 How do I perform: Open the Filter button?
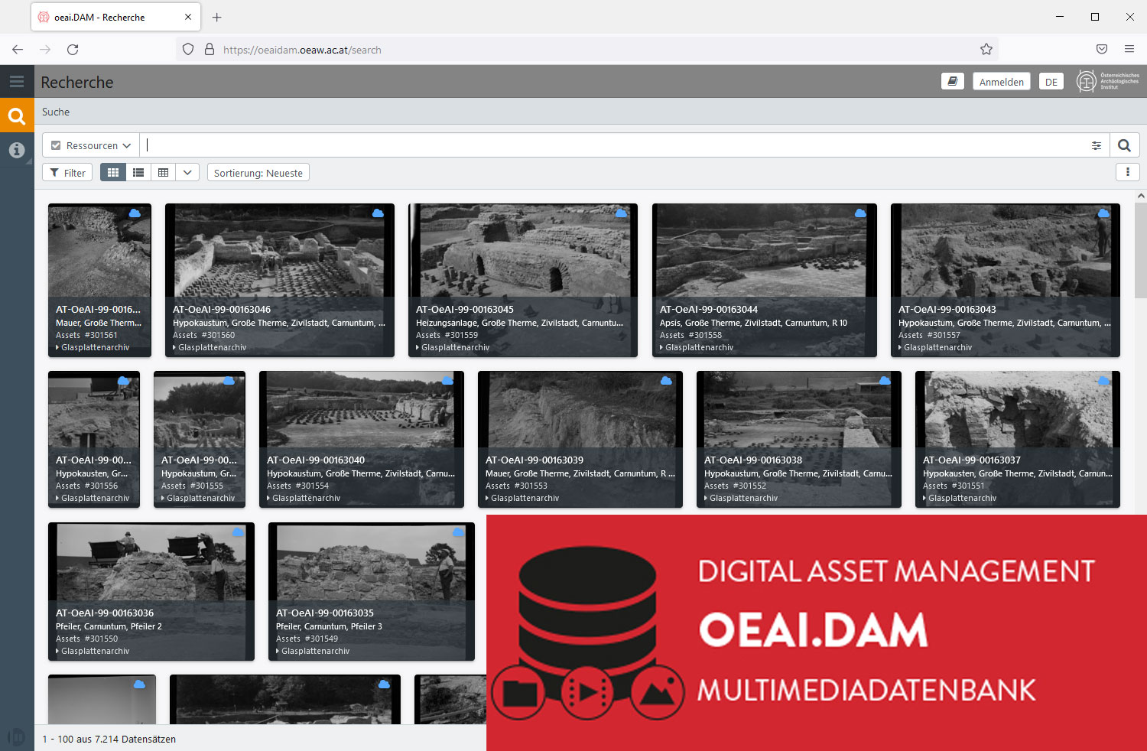67,173
